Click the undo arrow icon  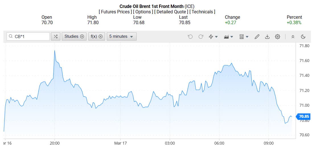click(x=190, y=37)
